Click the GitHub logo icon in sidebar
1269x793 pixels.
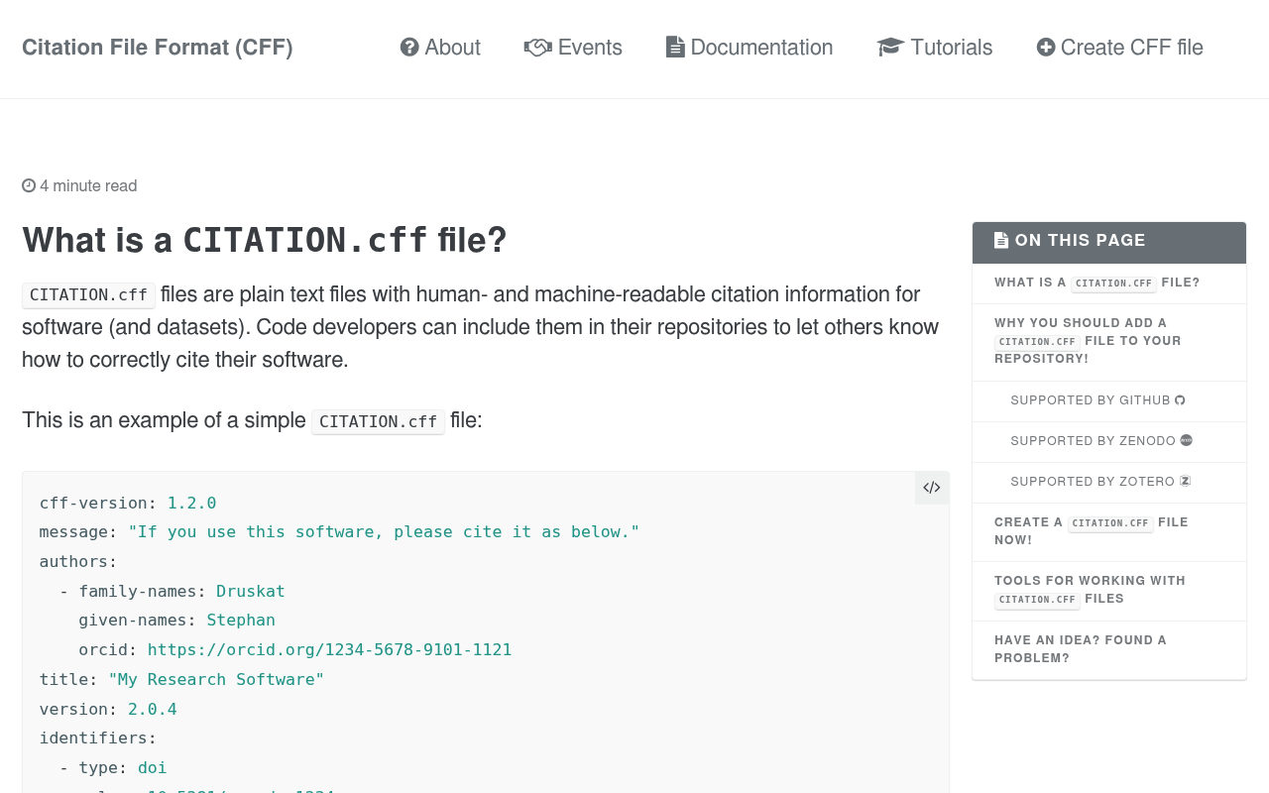[x=1180, y=400]
